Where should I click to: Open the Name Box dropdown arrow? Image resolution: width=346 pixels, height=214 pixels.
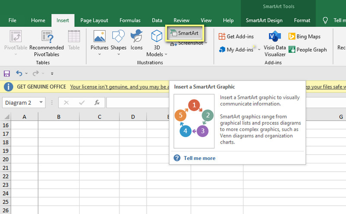coord(41,102)
